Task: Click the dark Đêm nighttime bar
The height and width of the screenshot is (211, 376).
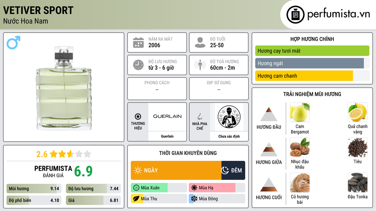Action: click(x=233, y=170)
